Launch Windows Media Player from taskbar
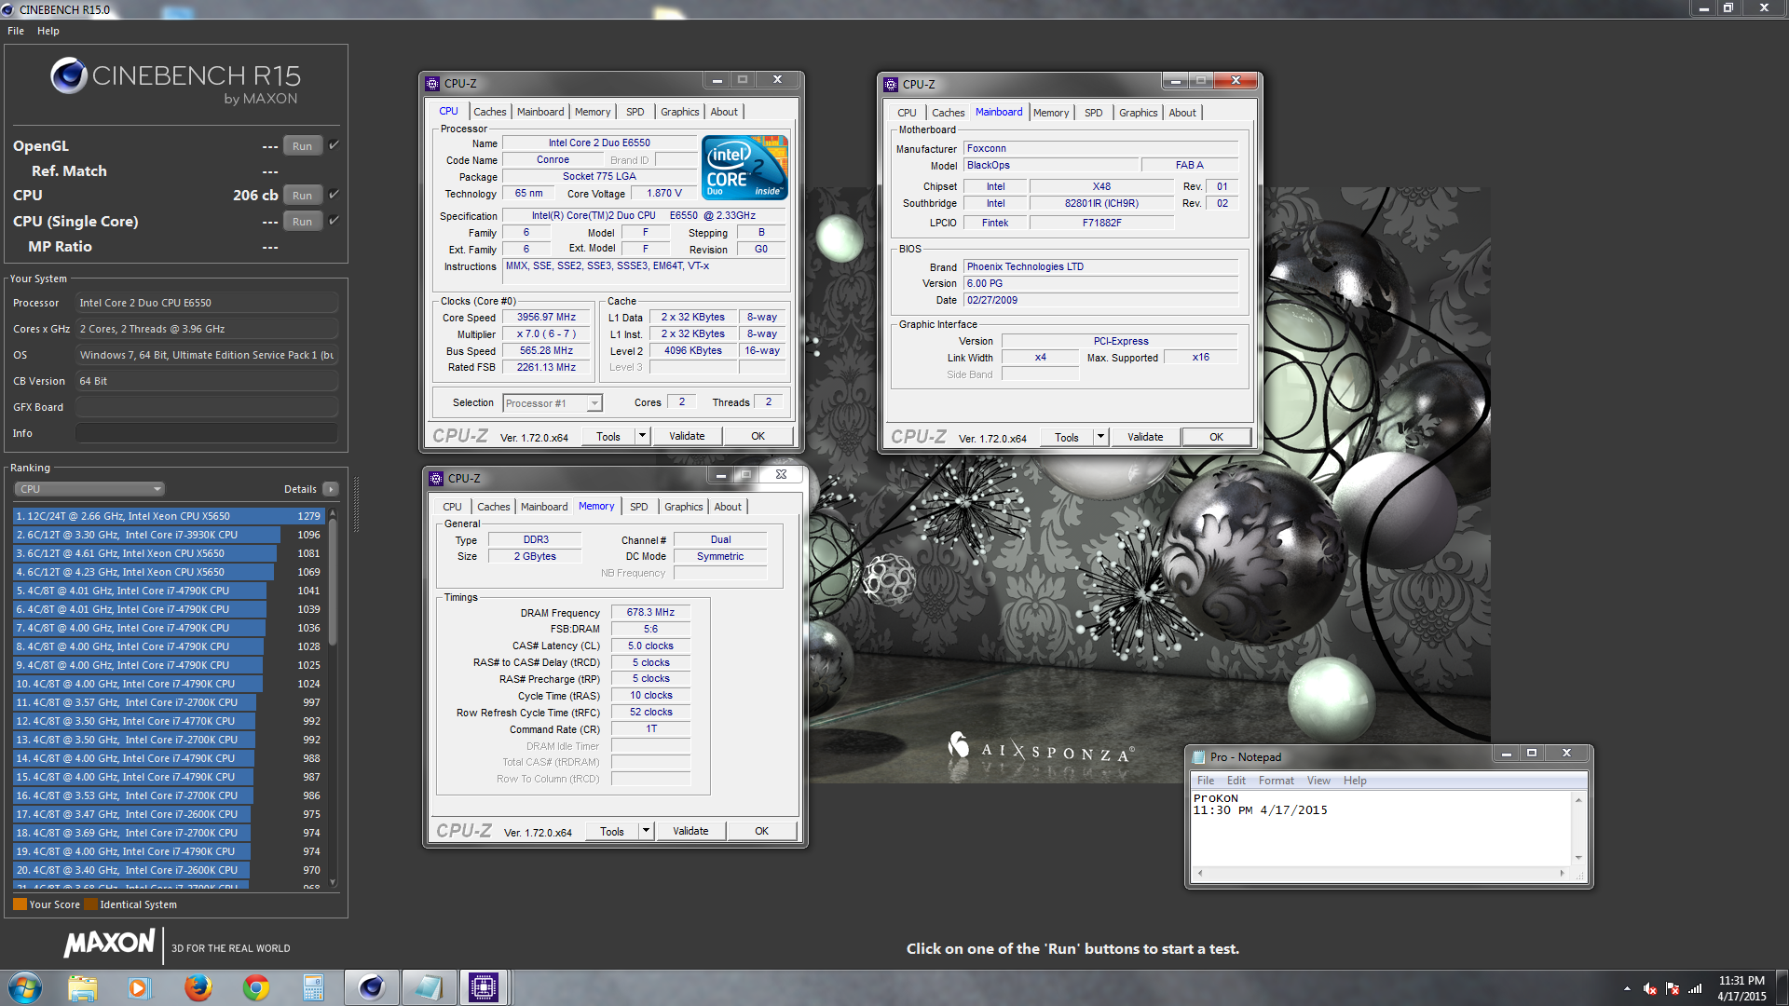 [x=139, y=987]
